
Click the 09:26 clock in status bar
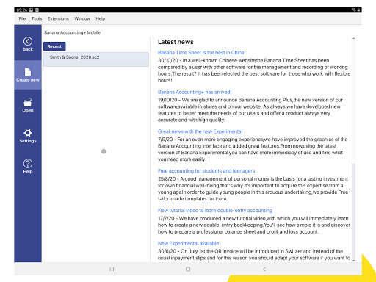[22, 10]
